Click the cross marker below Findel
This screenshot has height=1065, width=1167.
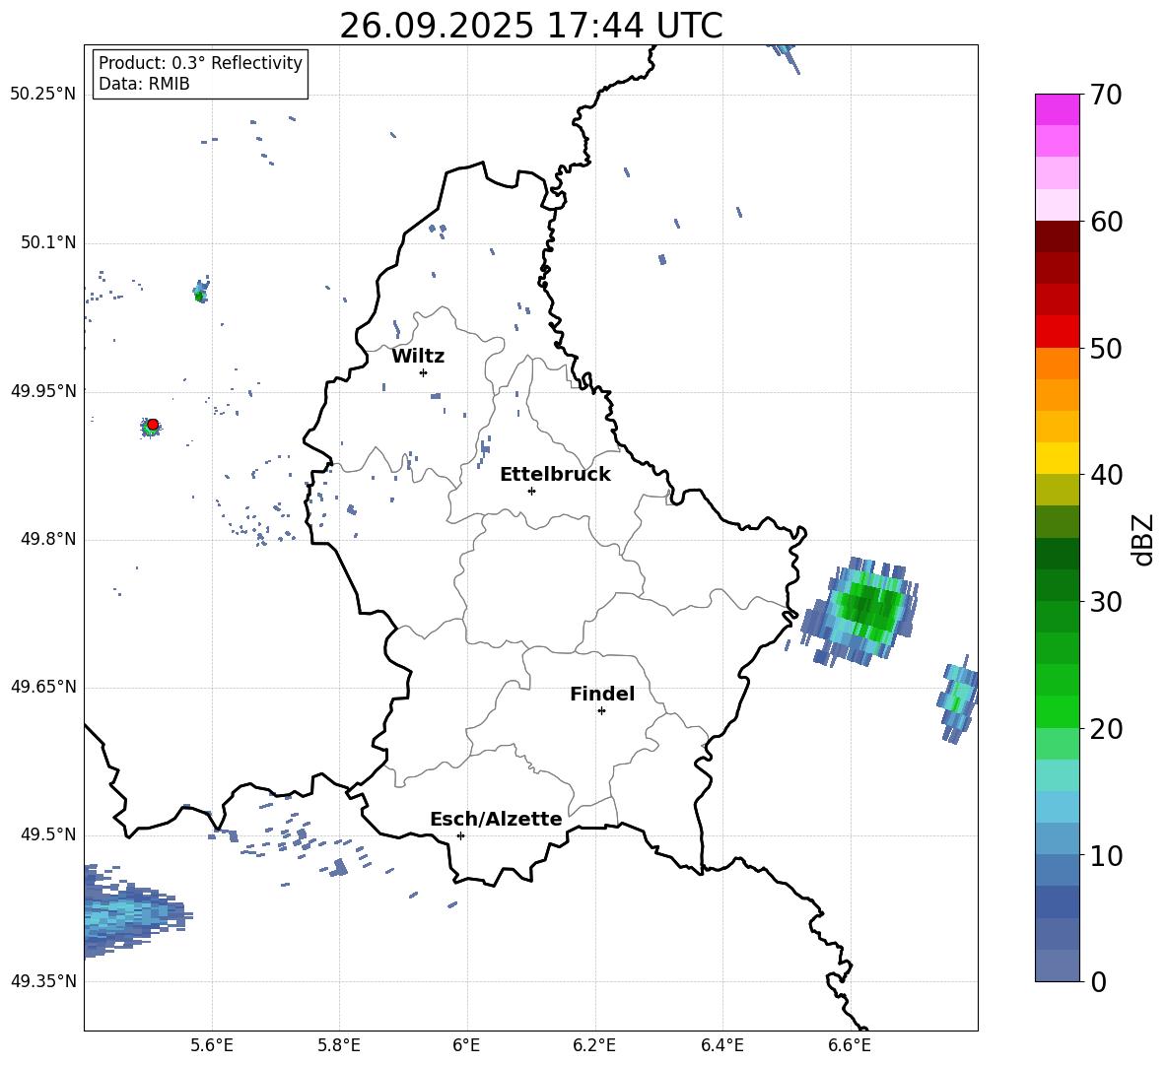(601, 711)
